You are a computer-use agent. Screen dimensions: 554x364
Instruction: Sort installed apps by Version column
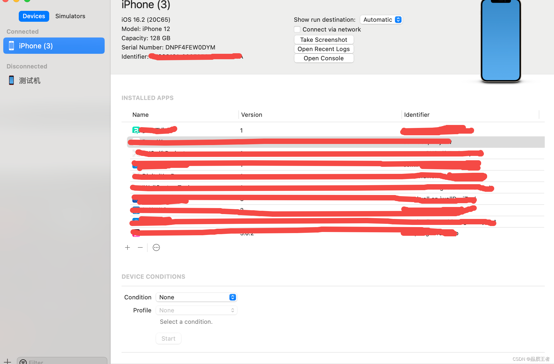252,115
